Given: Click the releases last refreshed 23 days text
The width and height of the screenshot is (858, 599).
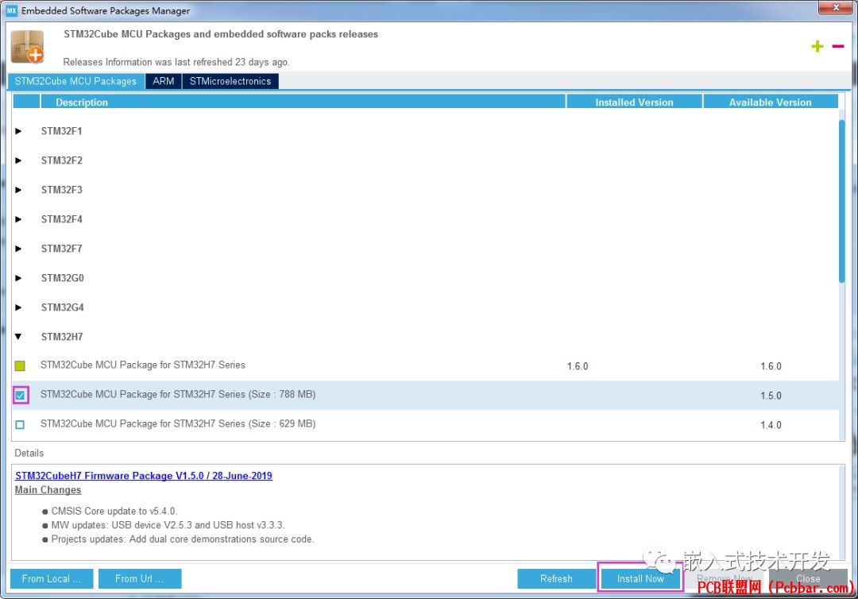Looking at the screenshot, I should (x=176, y=62).
